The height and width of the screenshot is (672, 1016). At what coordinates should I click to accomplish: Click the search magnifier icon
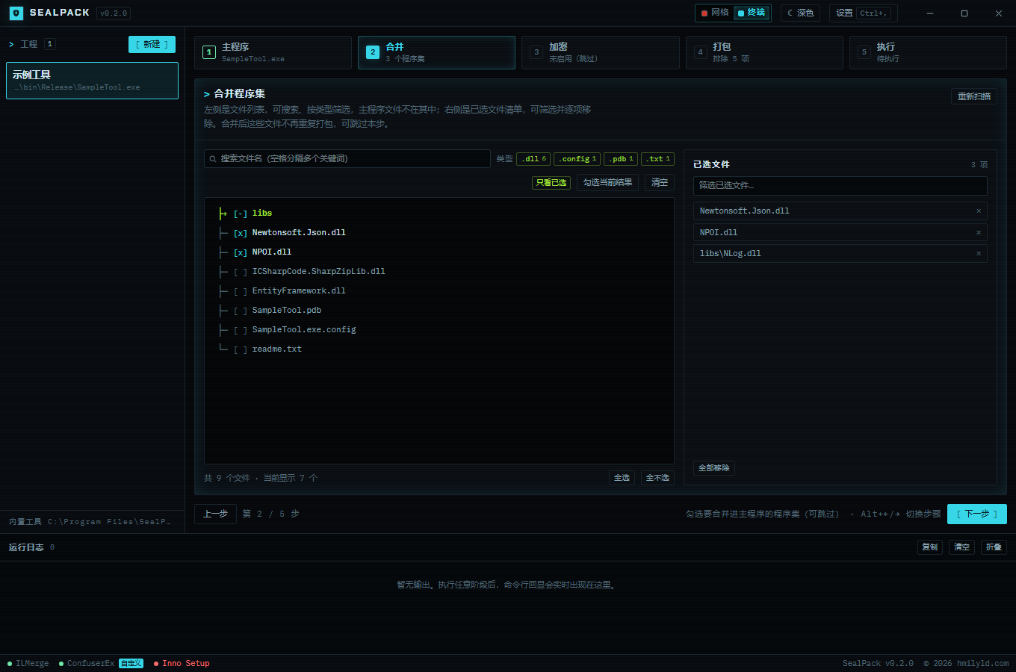click(x=213, y=159)
